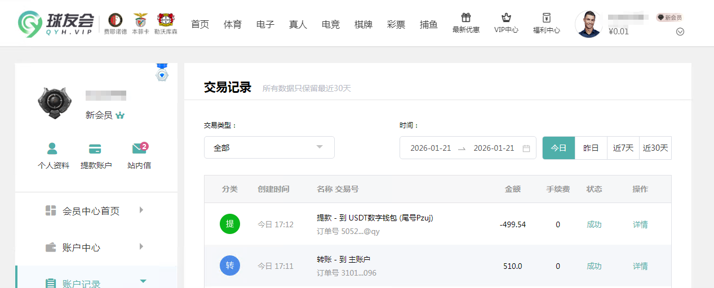Select the 近7天 time filter

(623, 148)
